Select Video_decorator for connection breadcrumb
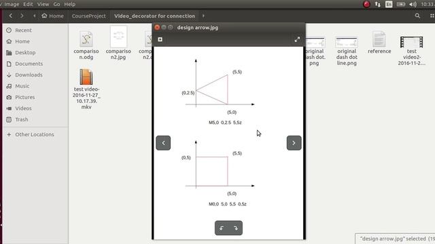This screenshot has width=435, height=244. [154, 16]
